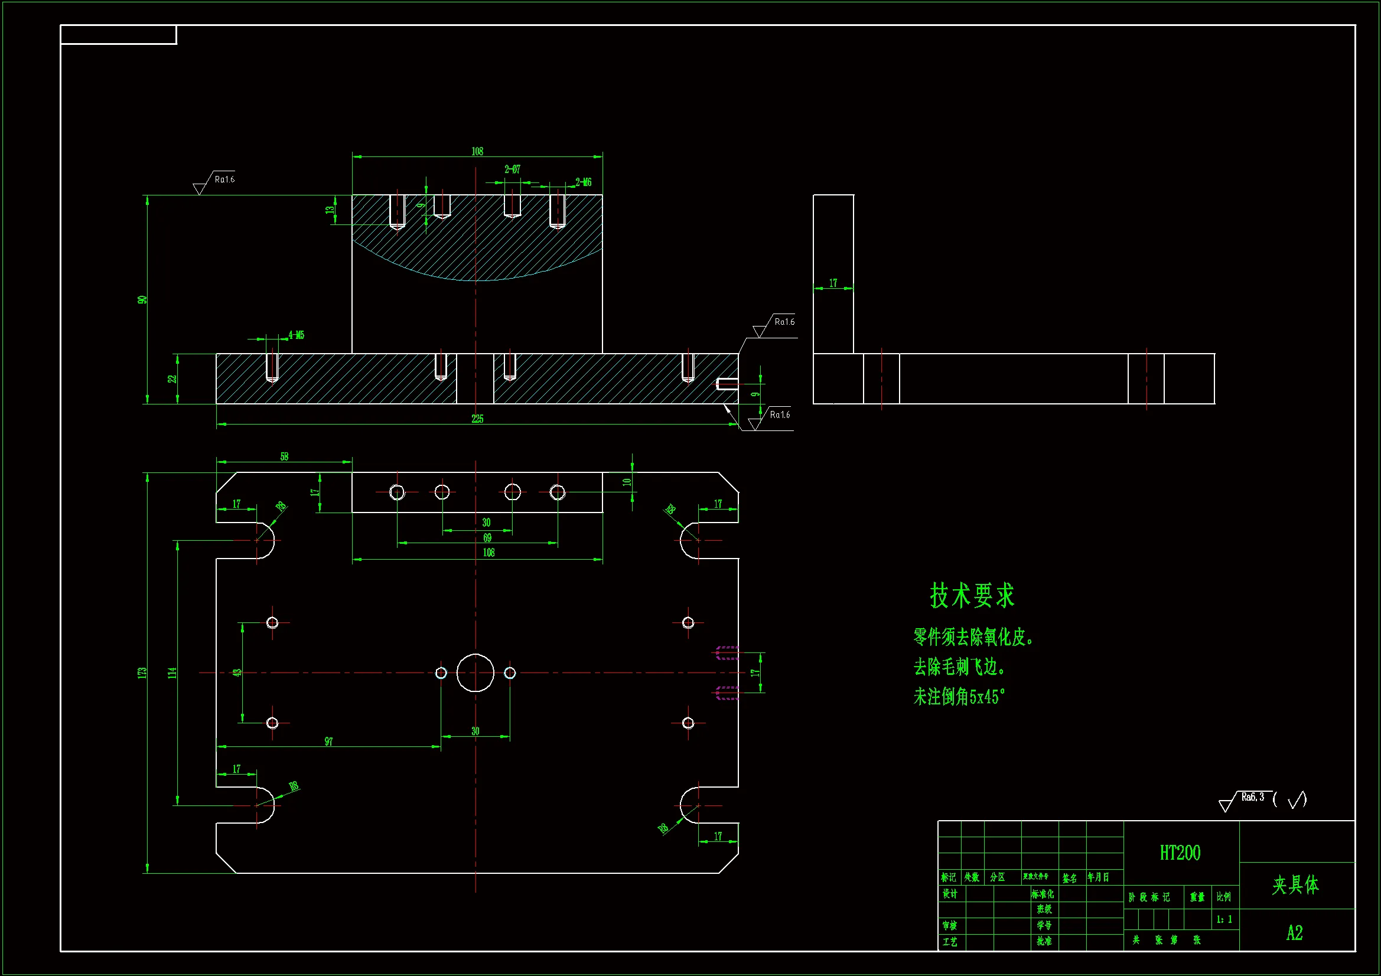The height and width of the screenshot is (976, 1381).
Task: Click the HT200 material cell in title block
Action: tap(1180, 853)
